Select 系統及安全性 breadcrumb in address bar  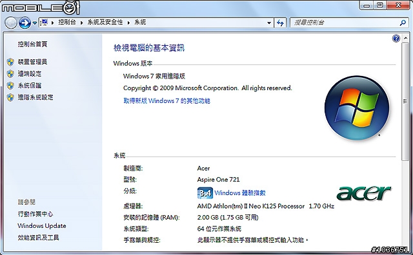(105, 23)
